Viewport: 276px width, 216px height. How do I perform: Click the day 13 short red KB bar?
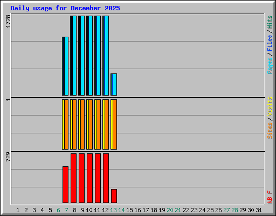(114, 196)
